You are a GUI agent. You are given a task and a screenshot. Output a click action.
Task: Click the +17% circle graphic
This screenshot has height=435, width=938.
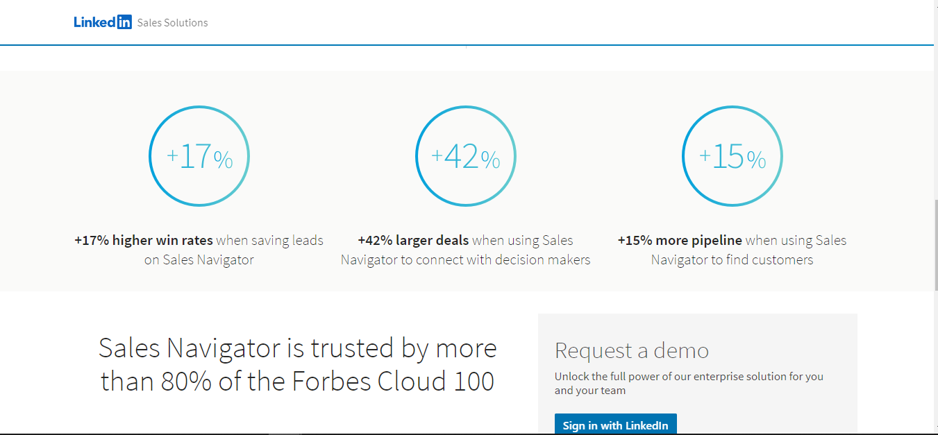point(199,156)
